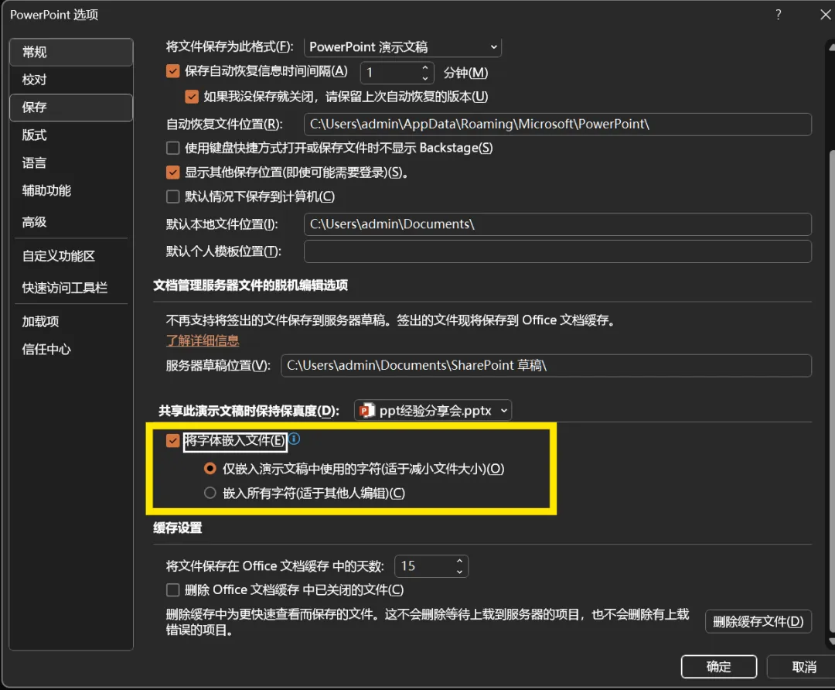Image resolution: width=835 pixels, height=690 pixels.
Task: Select 嵌入所有字符 radio button
Action: pos(210,494)
